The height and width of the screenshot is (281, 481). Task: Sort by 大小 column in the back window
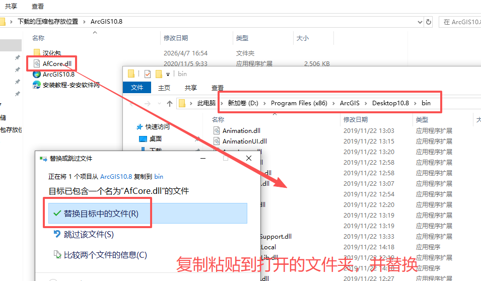pos(303,38)
